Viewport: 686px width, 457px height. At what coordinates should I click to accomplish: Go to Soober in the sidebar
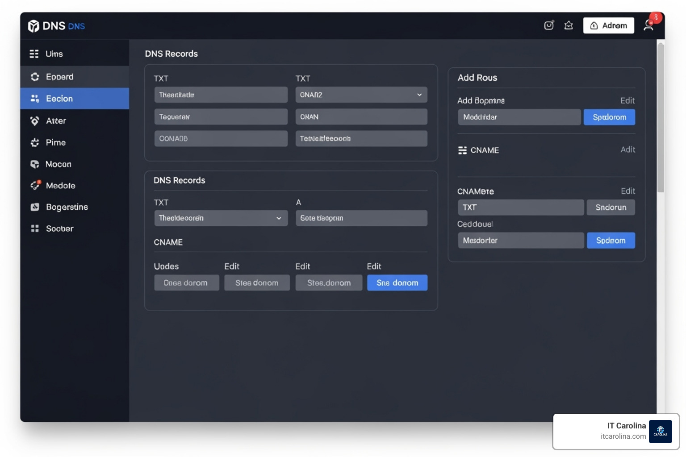[x=59, y=228]
